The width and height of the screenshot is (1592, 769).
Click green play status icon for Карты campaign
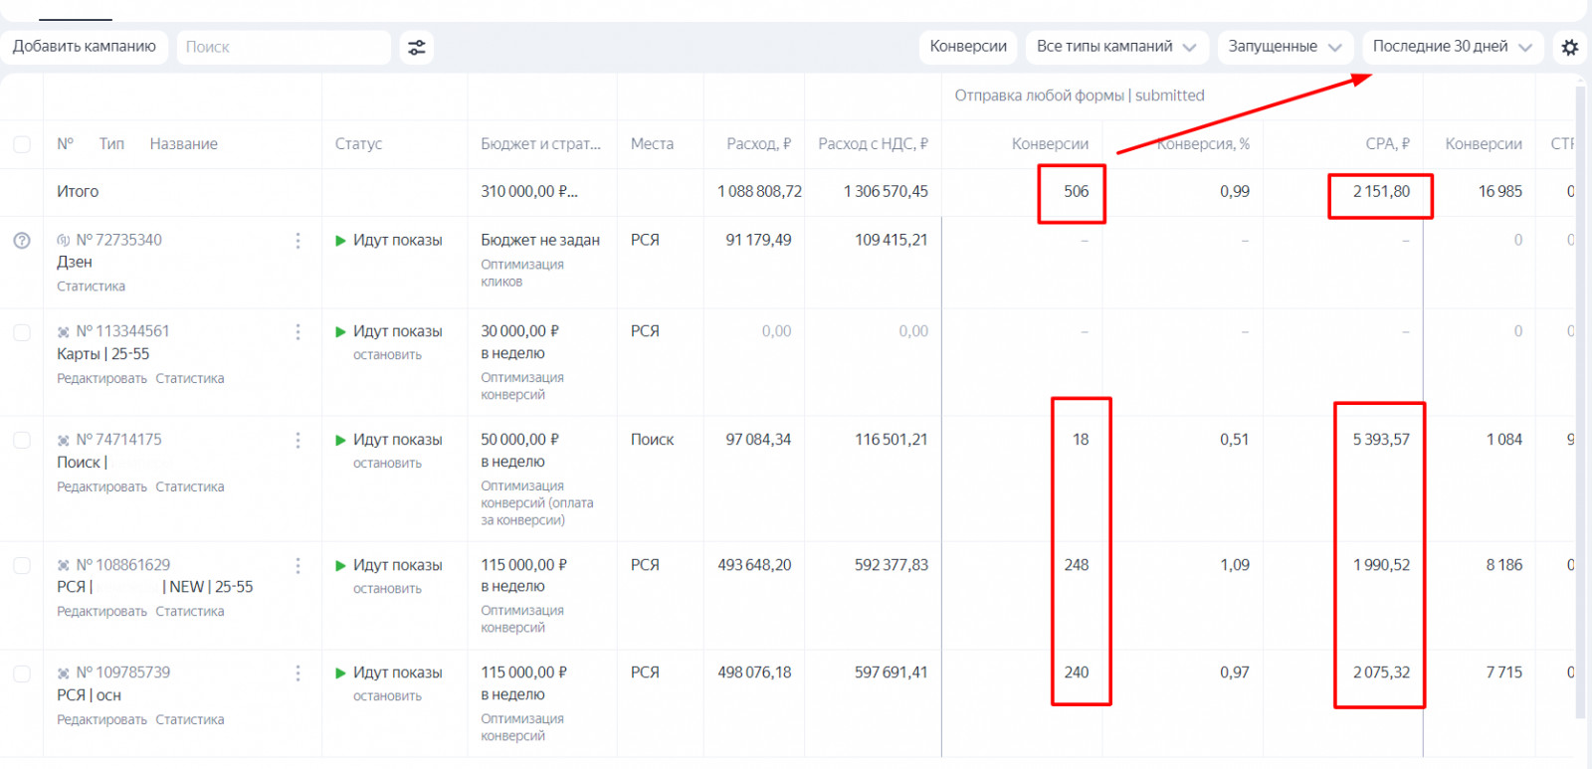click(341, 332)
